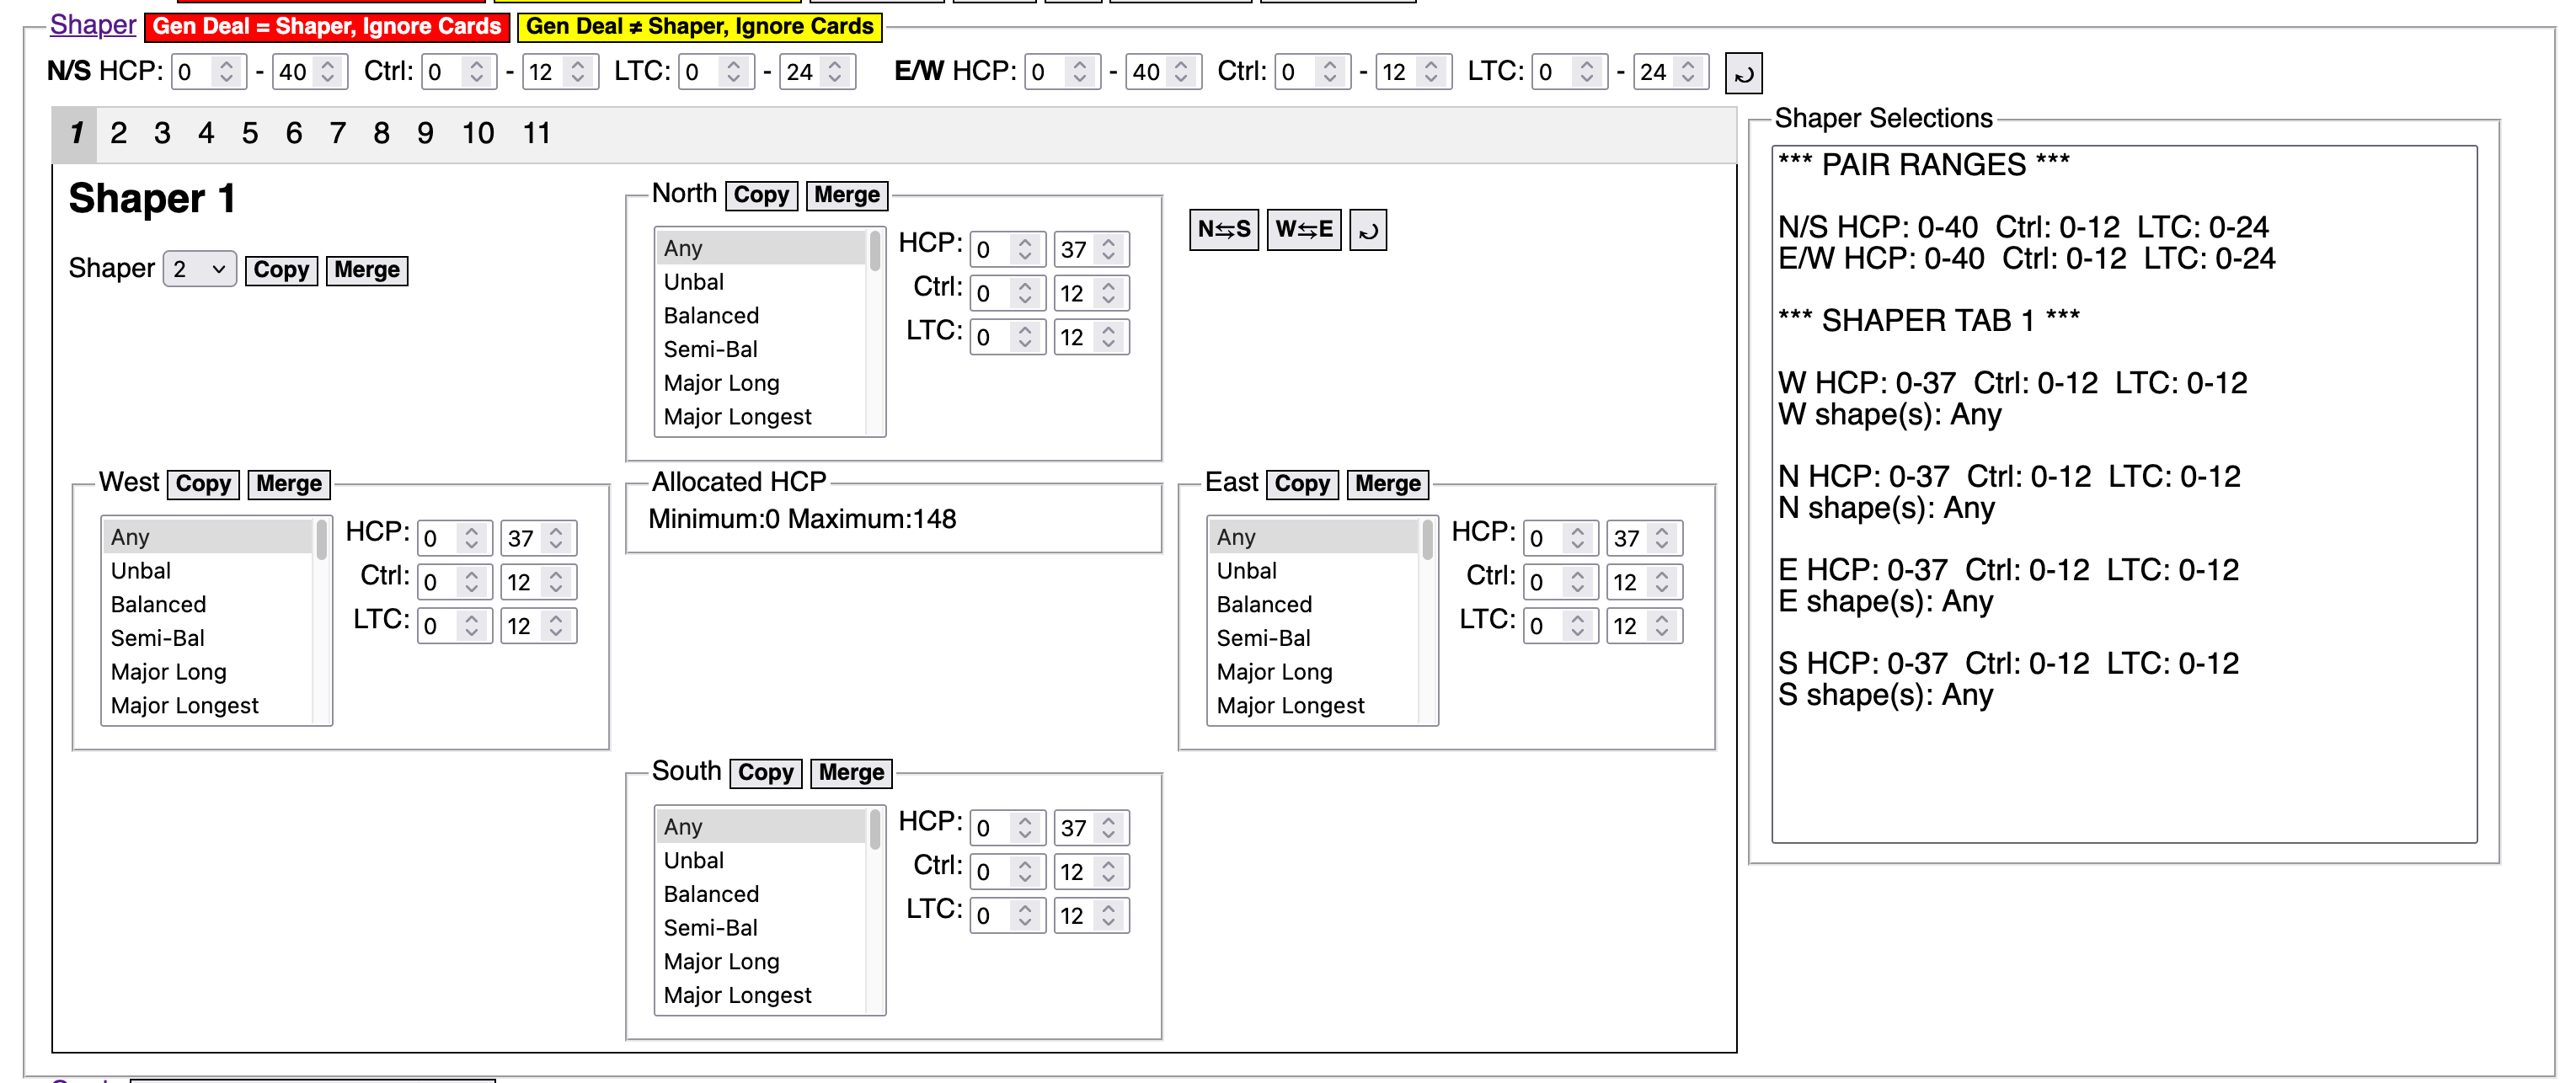Image resolution: width=2576 pixels, height=1083 pixels.
Task: Click reset icon beside W⇆E button
Action: [1367, 230]
